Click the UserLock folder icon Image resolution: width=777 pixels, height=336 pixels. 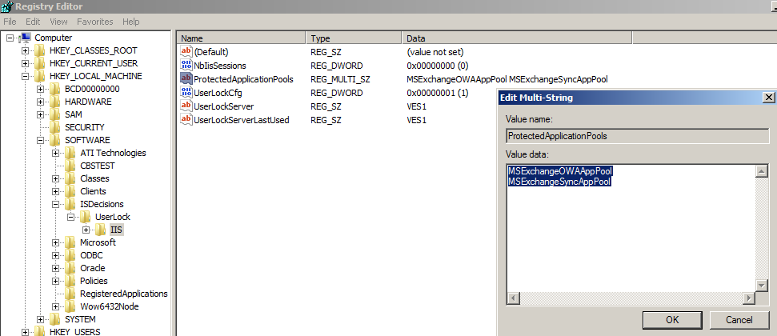coord(86,217)
